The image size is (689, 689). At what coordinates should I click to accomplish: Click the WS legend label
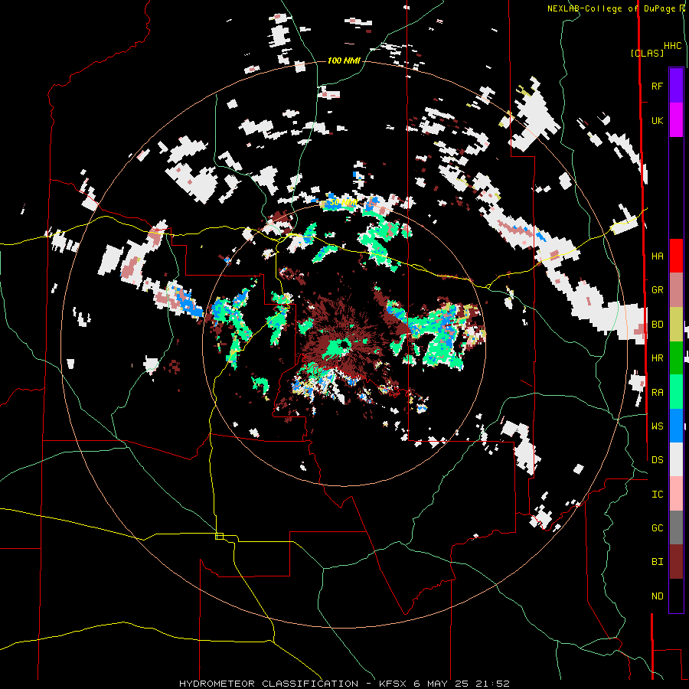657,426
